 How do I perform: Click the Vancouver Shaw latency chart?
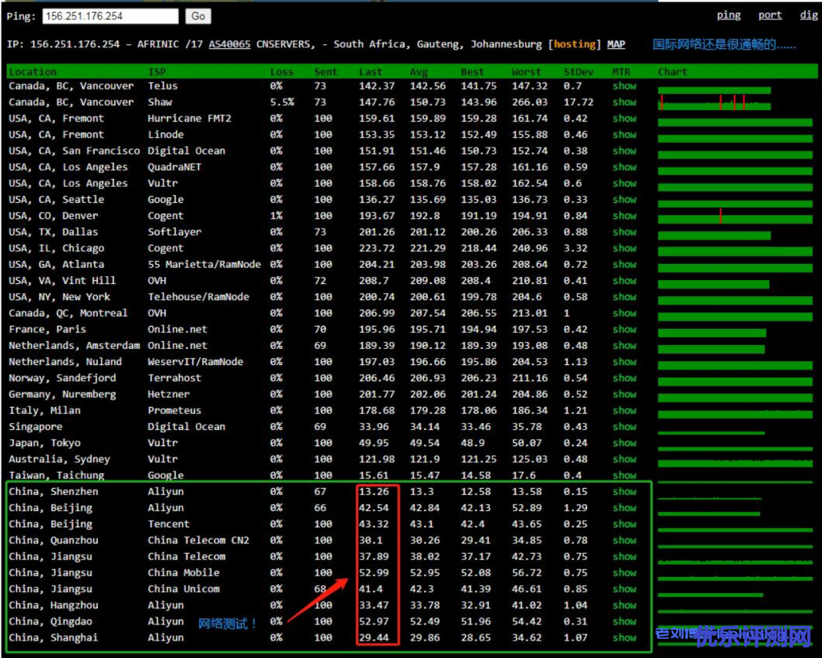tap(714, 104)
